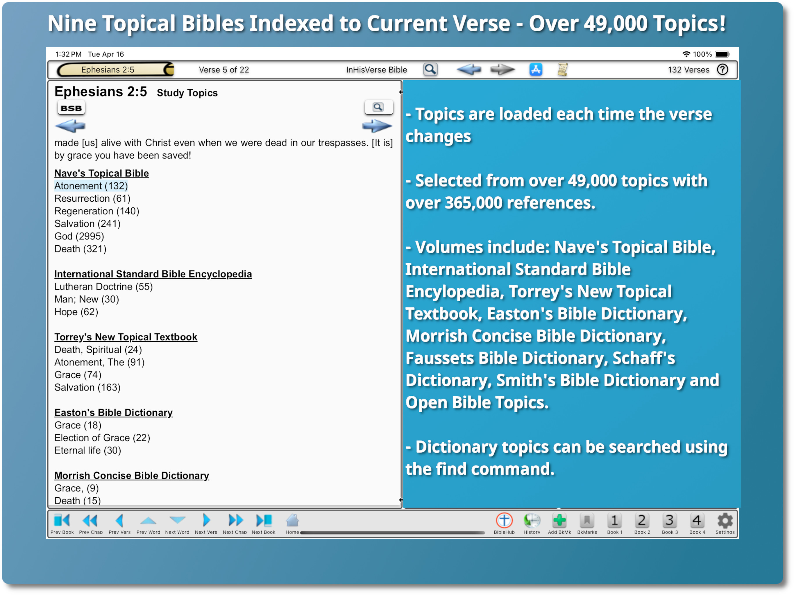Select the Death (15) topic
The width and height of the screenshot is (794, 595).
(78, 501)
